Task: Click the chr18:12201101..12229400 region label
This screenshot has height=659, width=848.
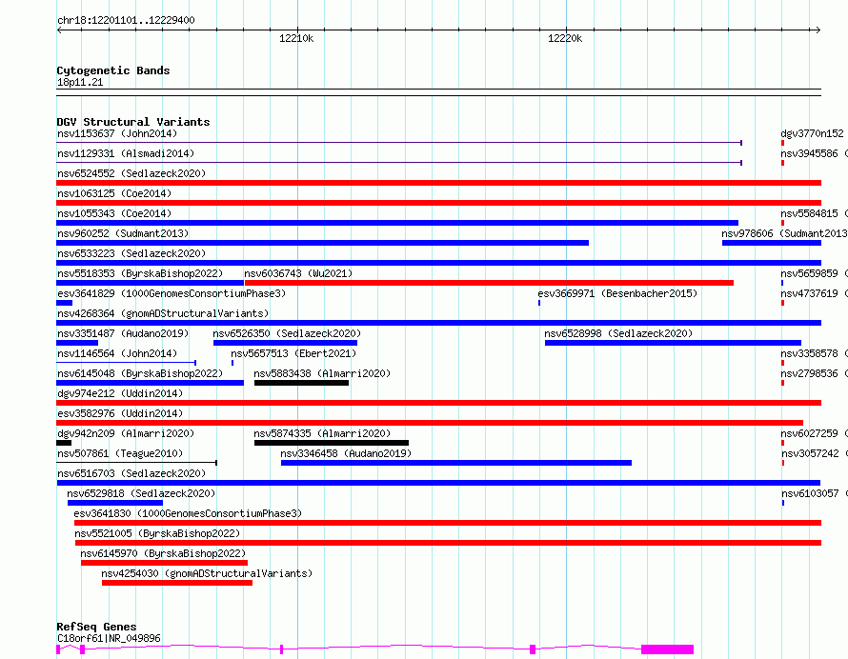Action: [126, 20]
